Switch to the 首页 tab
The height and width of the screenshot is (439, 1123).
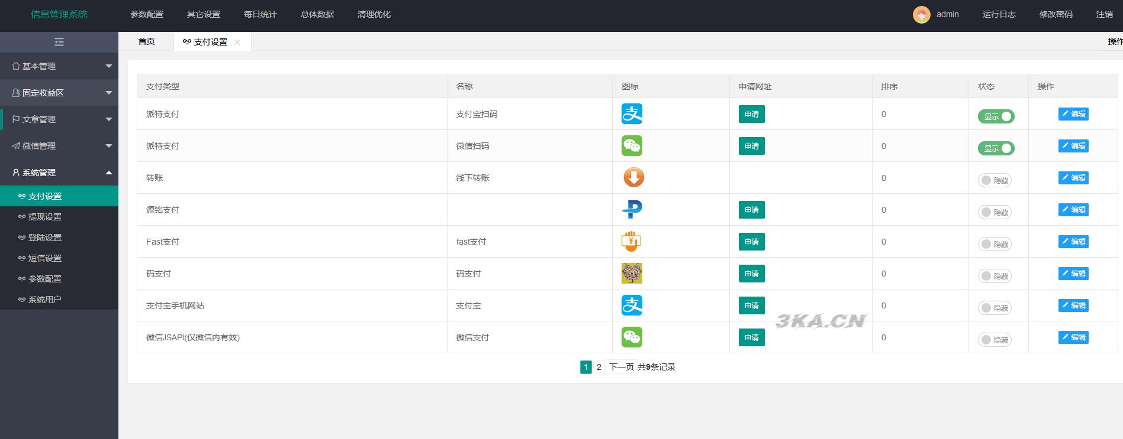(146, 41)
